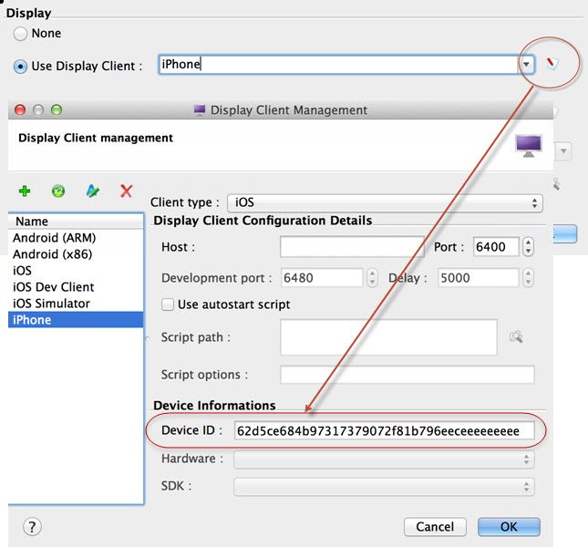The image size is (588, 547).
Task: Click the green duplicate client icon
Action: coord(58,191)
